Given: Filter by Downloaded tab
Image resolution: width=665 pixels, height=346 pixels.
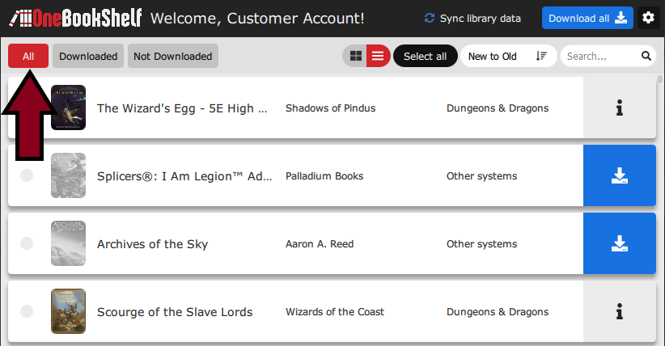Looking at the screenshot, I should tap(88, 57).
